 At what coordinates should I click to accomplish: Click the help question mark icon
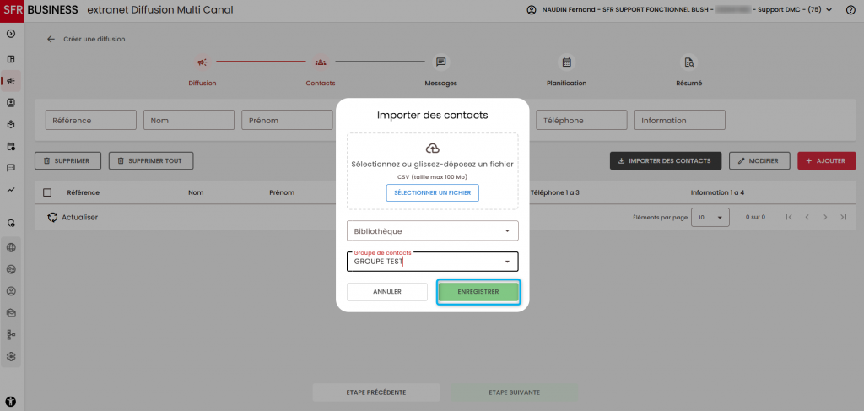(x=850, y=10)
